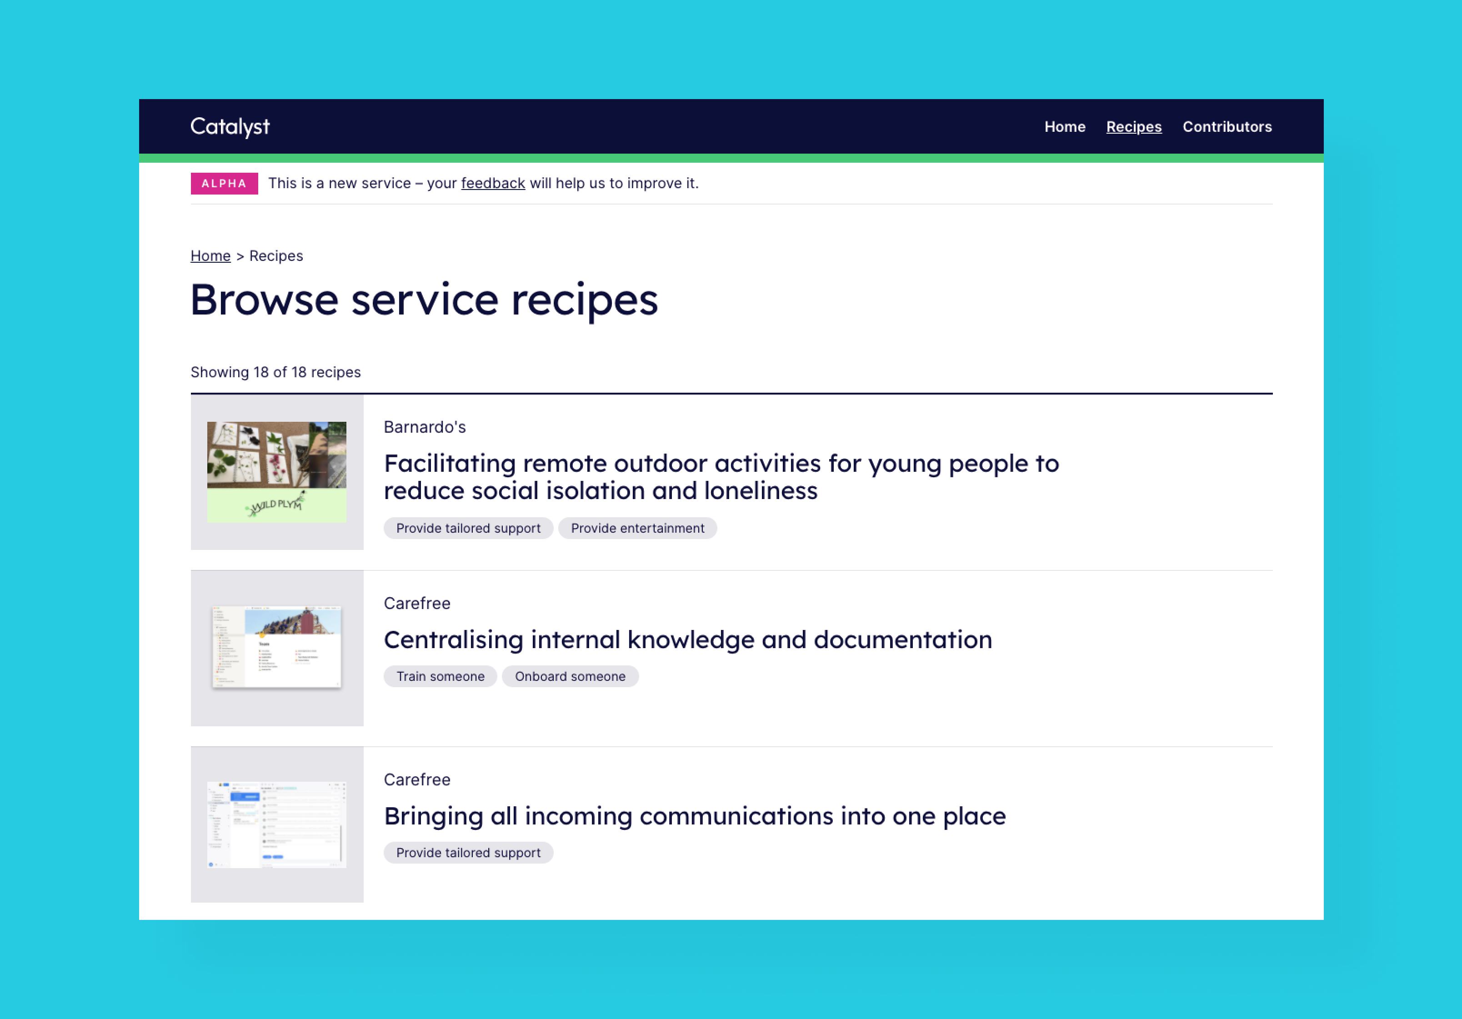Filter by Provide tailored support tag under Barnardo's
The width and height of the screenshot is (1462, 1019).
(x=468, y=528)
